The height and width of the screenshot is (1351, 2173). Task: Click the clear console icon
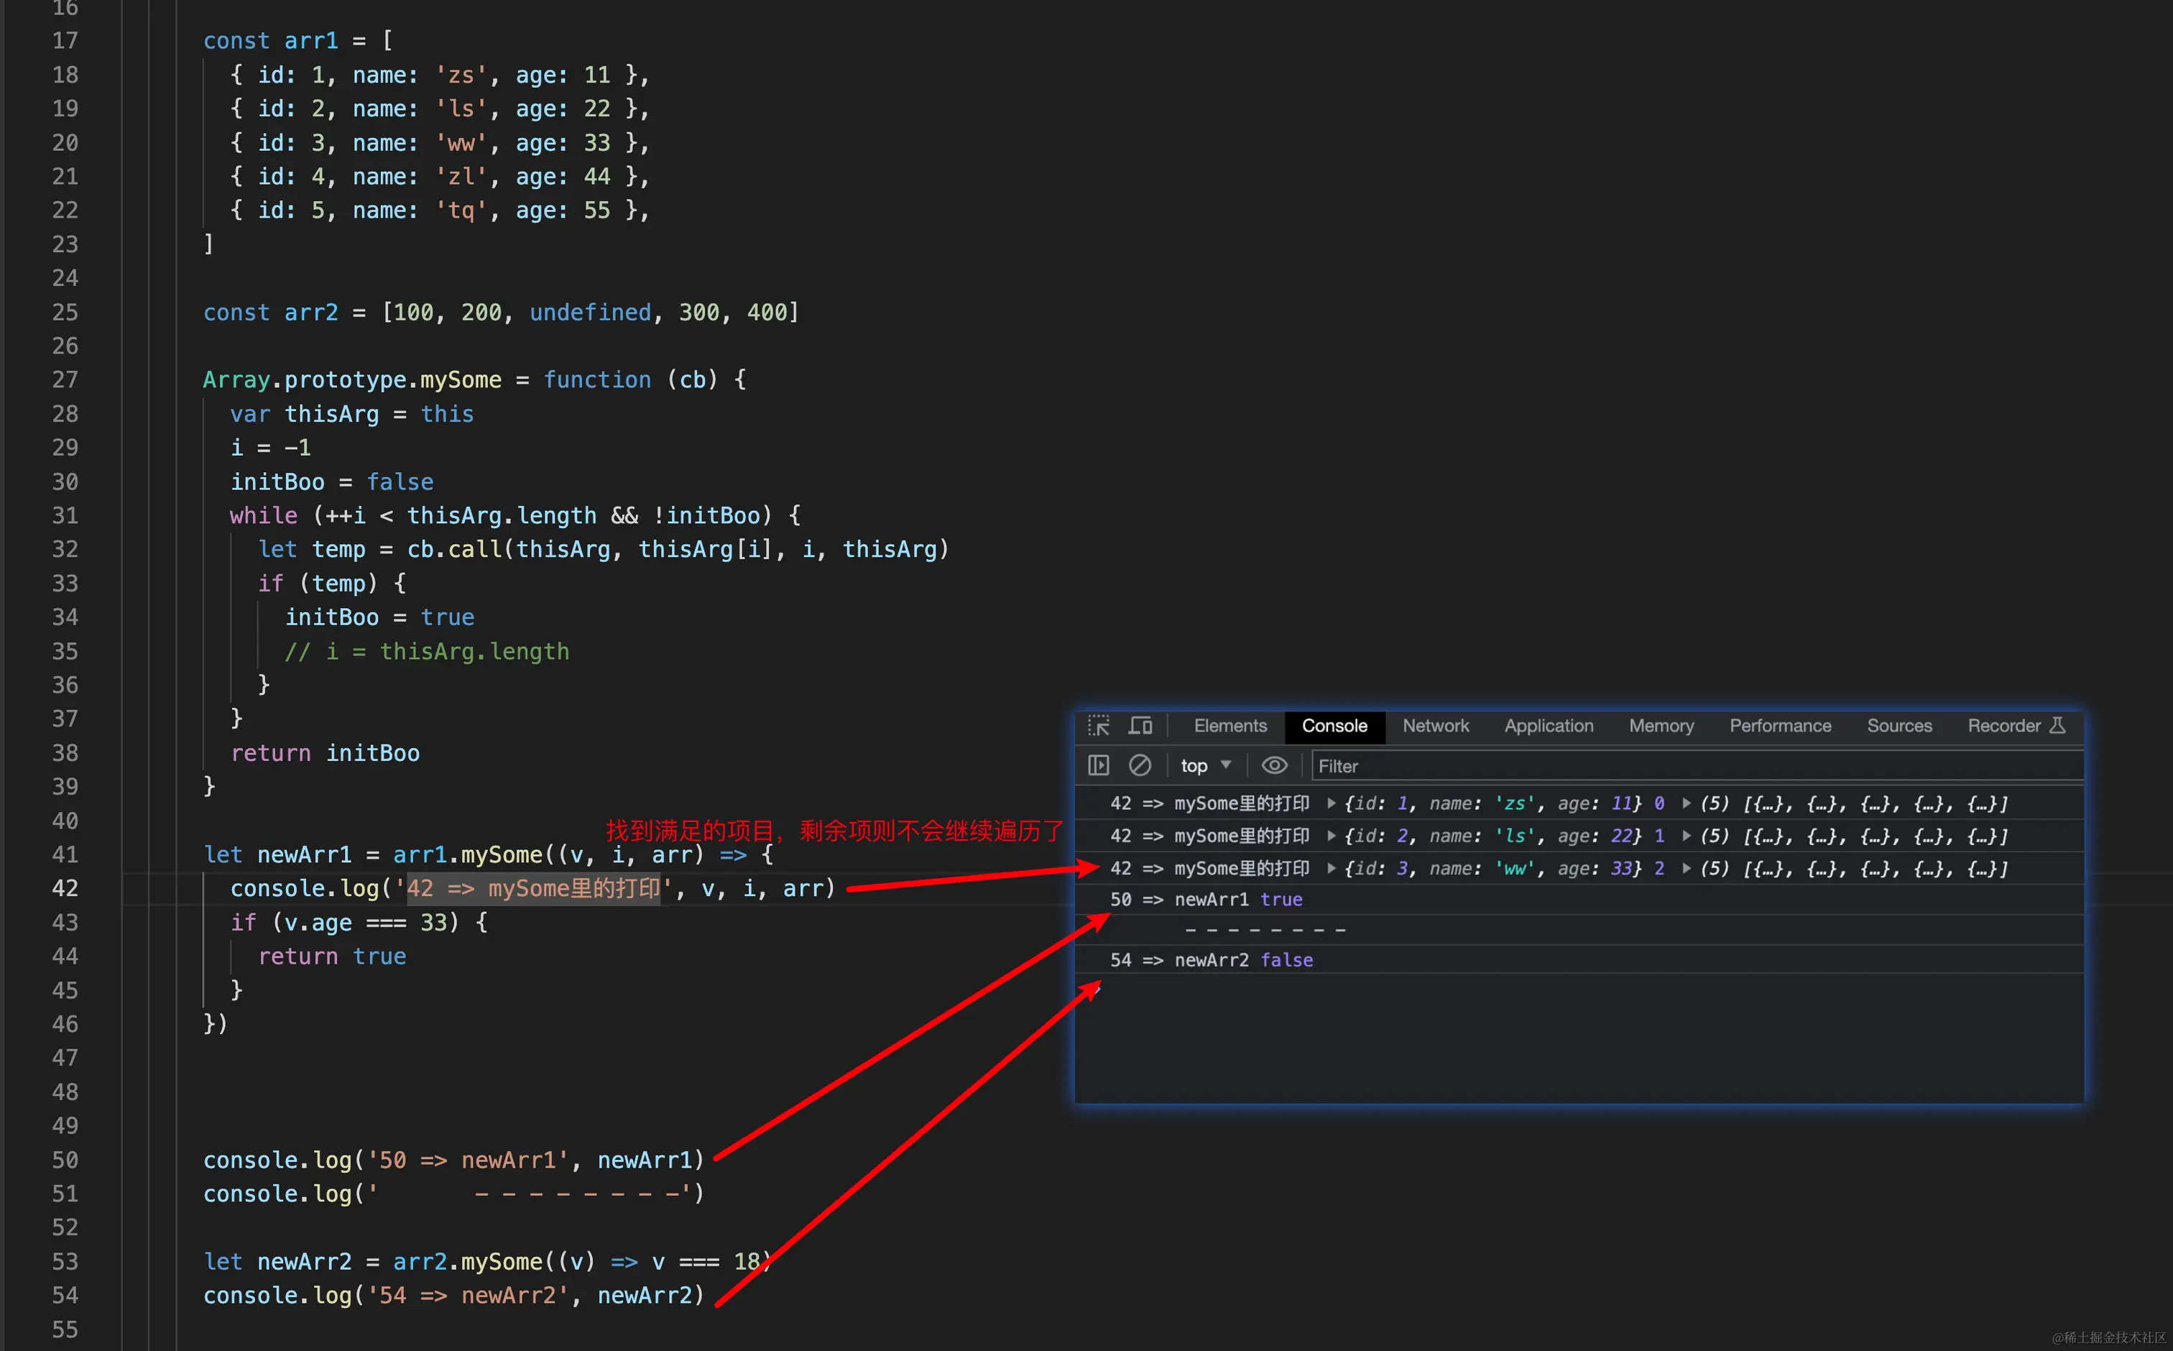(1140, 766)
